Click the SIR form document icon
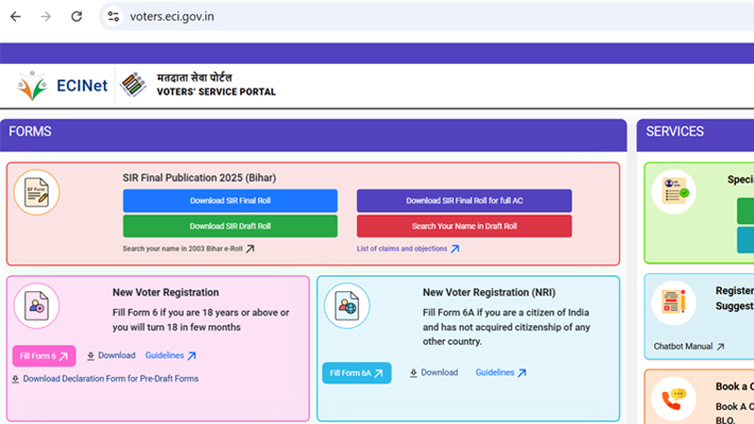Viewport: 754px width, 424px height. coord(37,193)
